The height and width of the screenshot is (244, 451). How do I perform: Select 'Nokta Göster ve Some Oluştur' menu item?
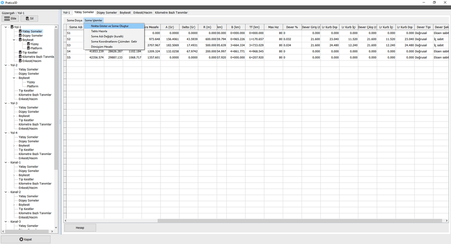pyautogui.click(x=109, y=25)
